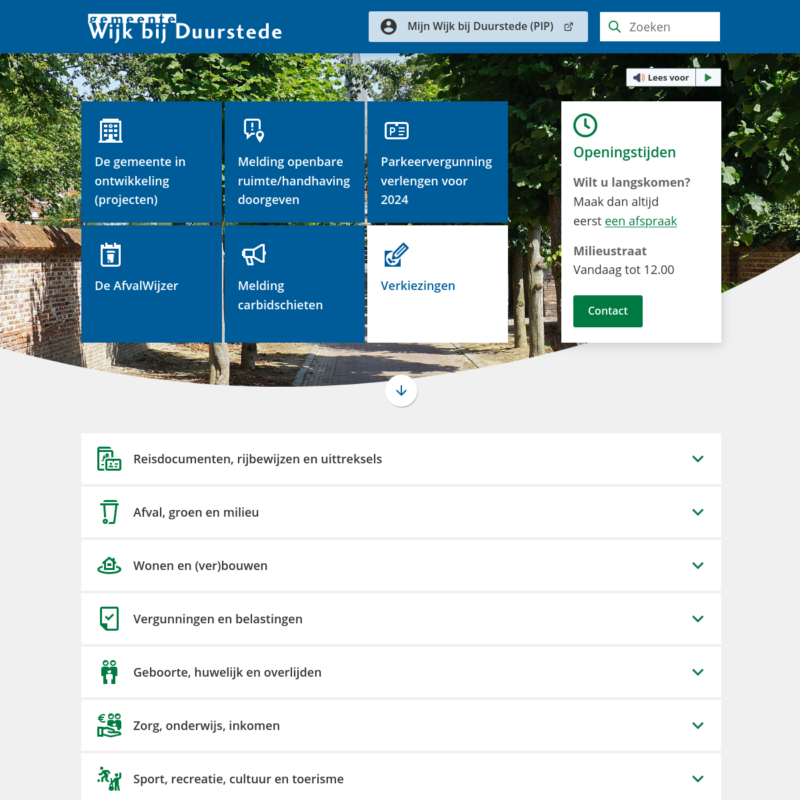Click the 'Vergunningen en belastingen' label
Image resolution: width=800 pixels, height=800 pixels.
pyautogui.click(x=218, y=619)
